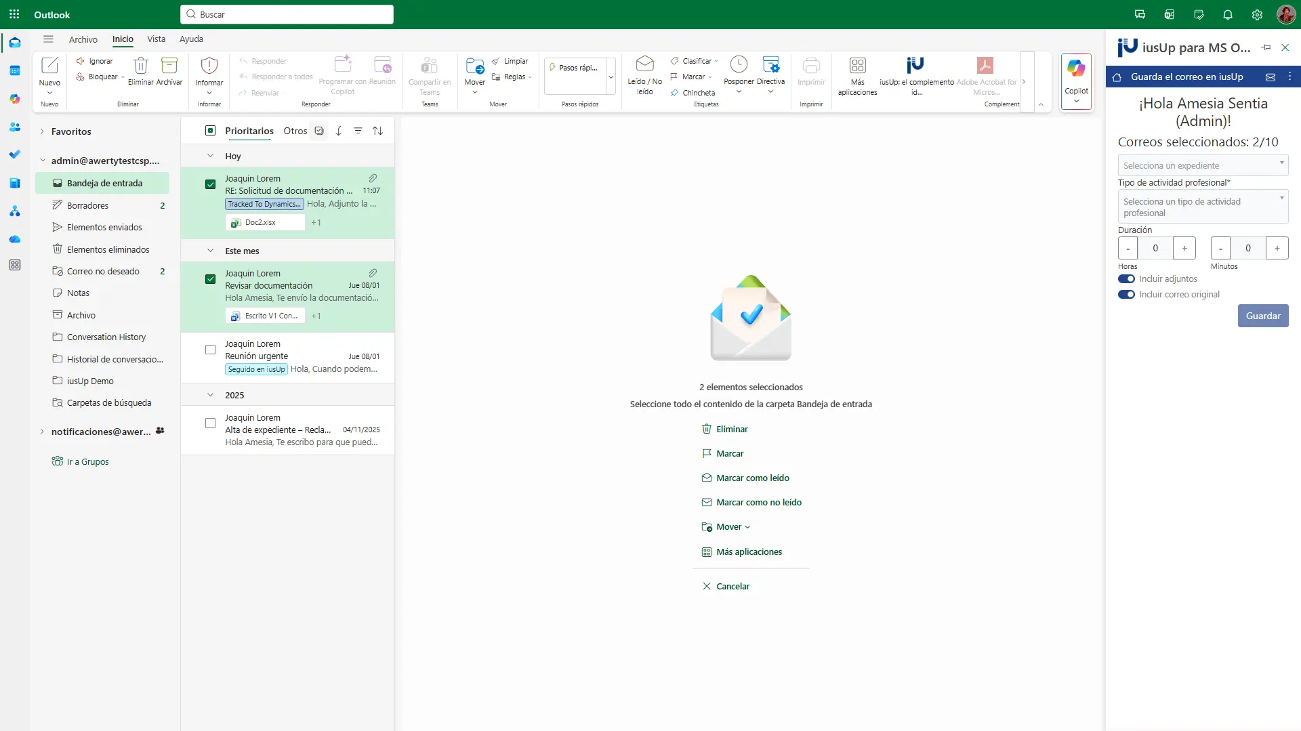Click the Informar shield icon
This screenshot has height=731, width=1301.
tap(209, 66)
